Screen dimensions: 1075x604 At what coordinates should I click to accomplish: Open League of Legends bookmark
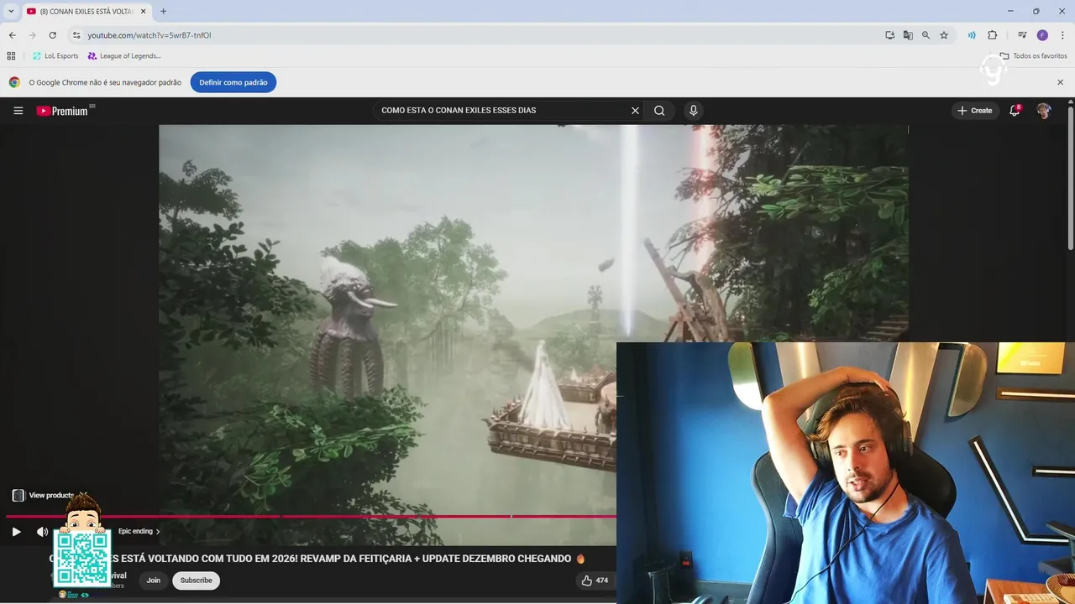[124, 56]
